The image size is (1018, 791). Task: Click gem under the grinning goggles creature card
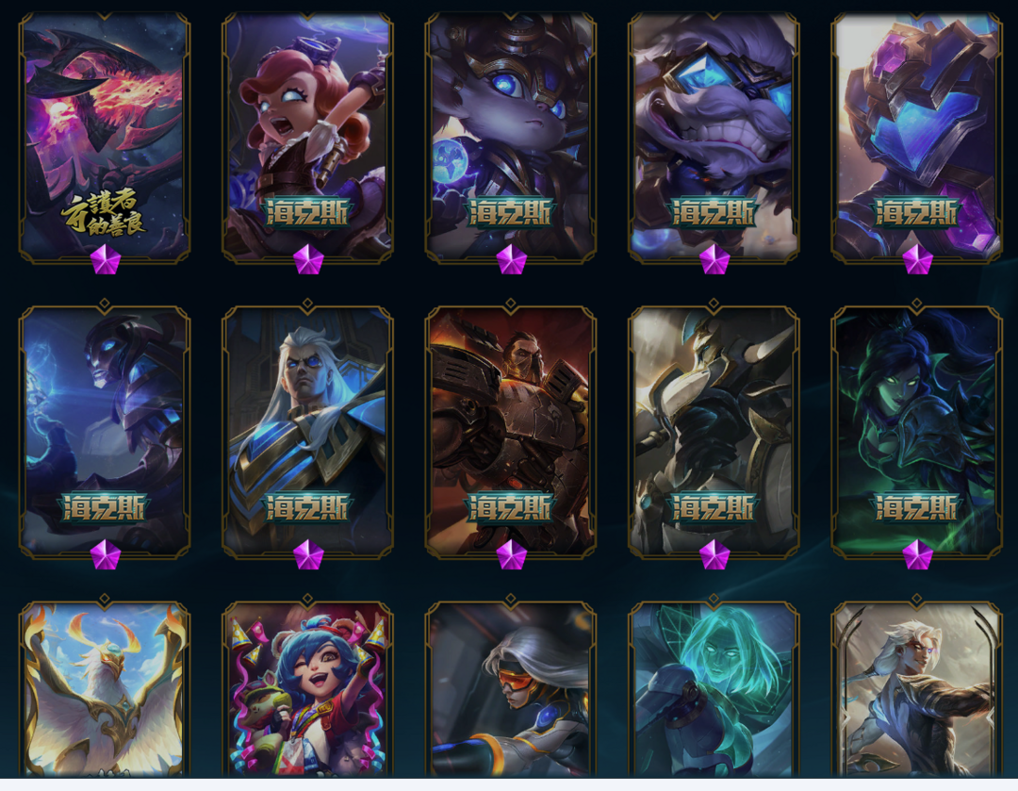point(714,260)
